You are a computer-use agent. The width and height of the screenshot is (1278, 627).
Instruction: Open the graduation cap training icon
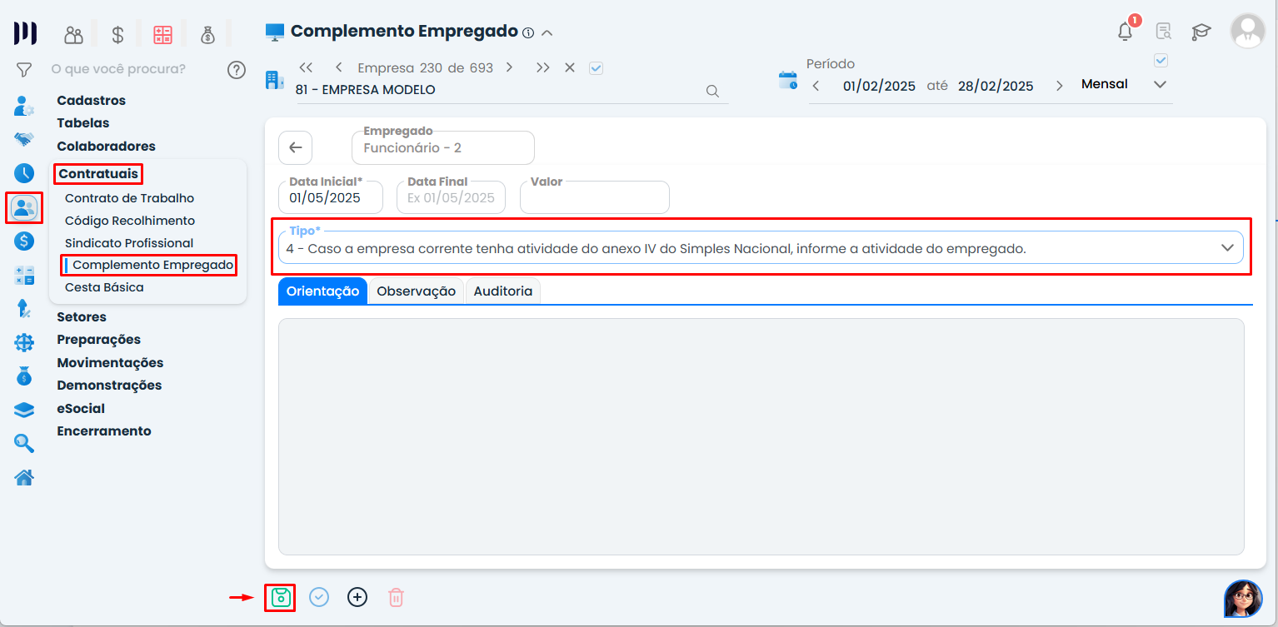pos(1201,32)
